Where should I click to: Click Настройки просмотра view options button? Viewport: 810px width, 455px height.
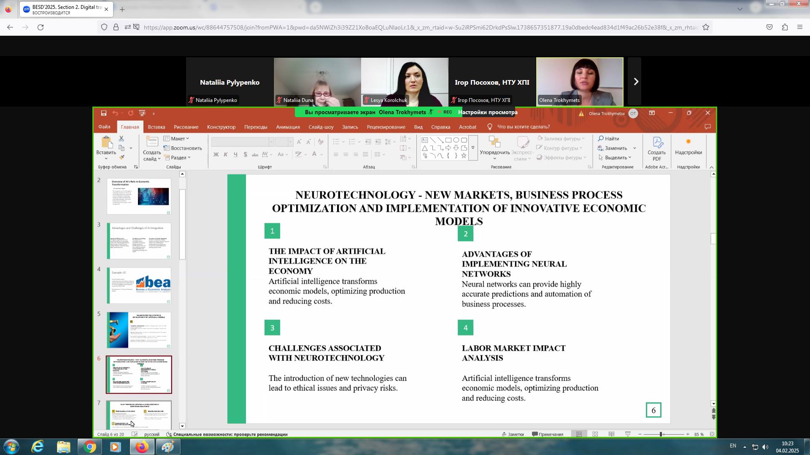487,112
